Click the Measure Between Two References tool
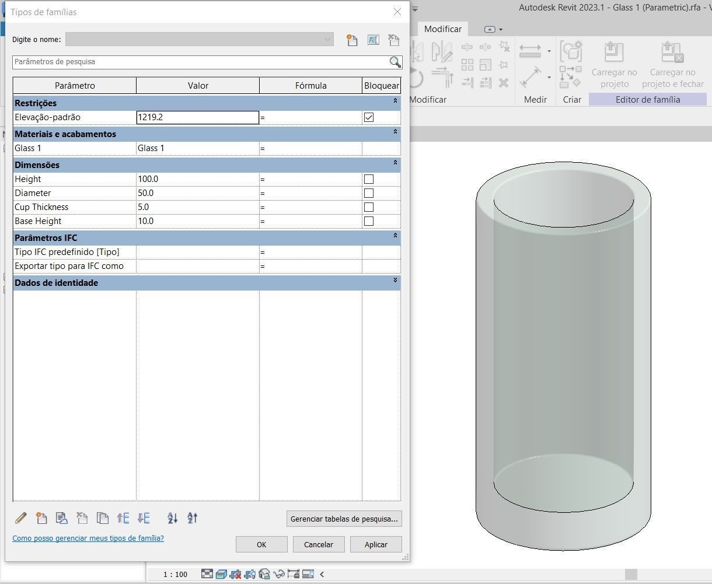Image resolution: width=712 pixels, height=584 pixels. click(530, 76)
